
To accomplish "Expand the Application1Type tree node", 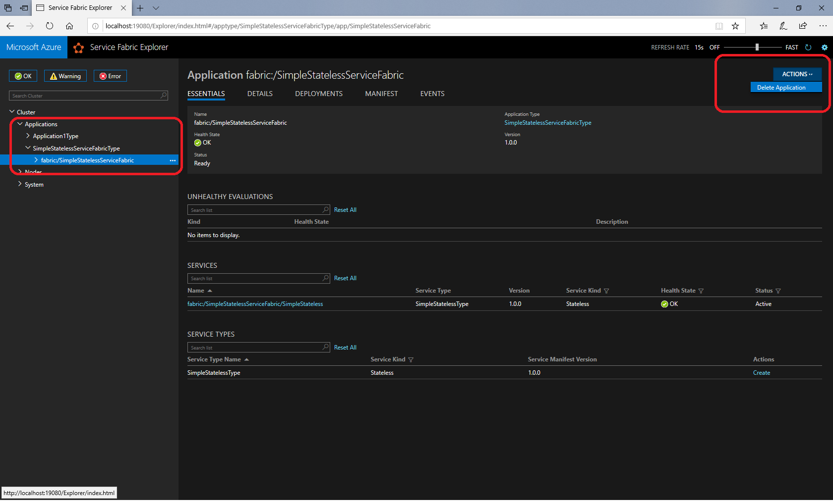I will [28, 136].
